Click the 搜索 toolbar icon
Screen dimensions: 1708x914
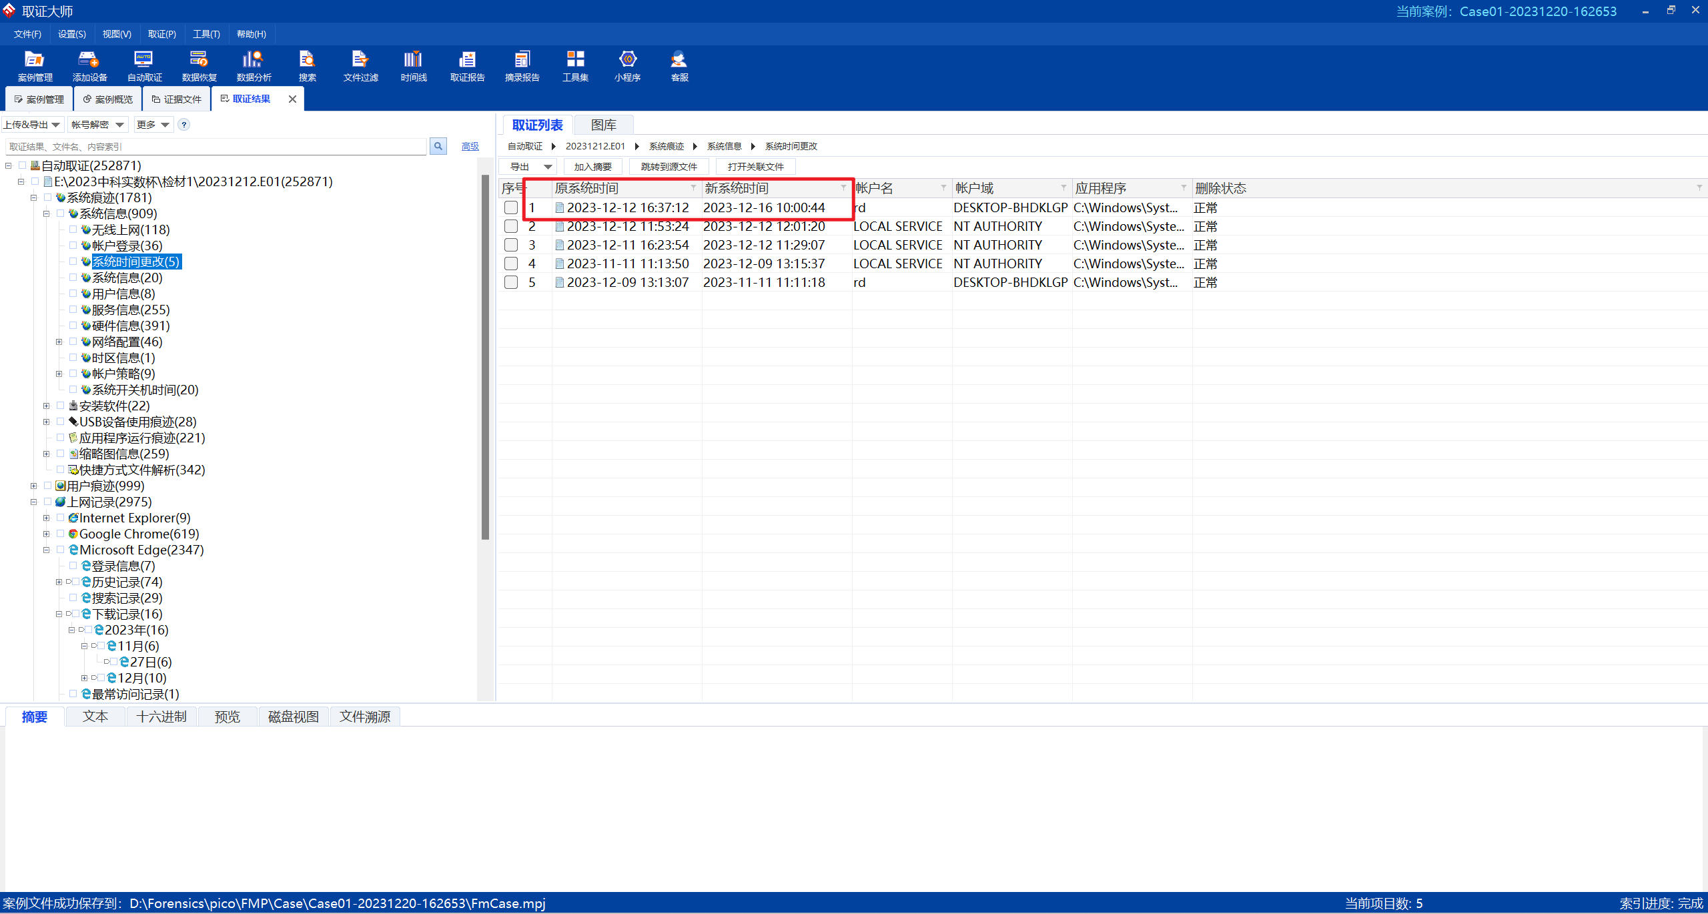click(307, 66)
